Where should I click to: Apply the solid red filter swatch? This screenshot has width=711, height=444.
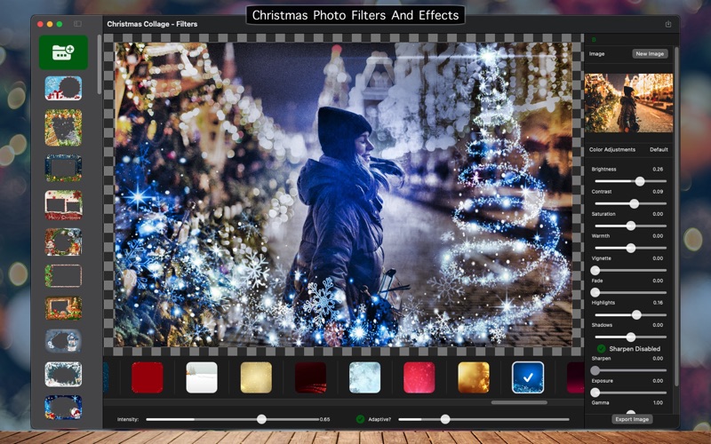coord(148,377)
